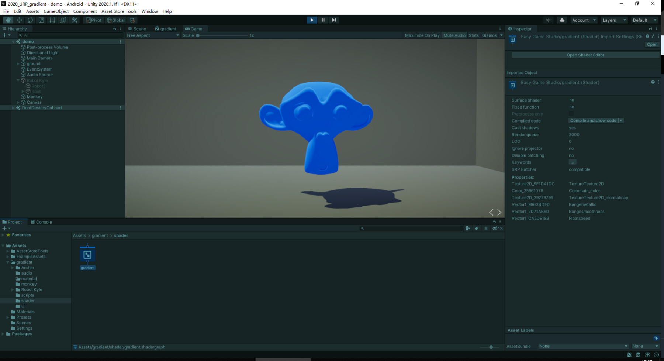Select the Scale tool
Screen dimensions: 664x361
click(x=41, y=20)
